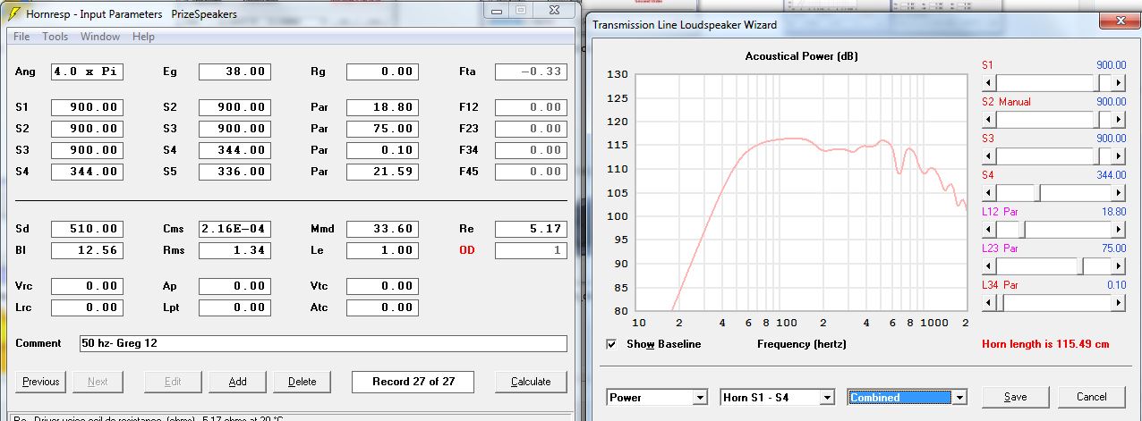The image size is (1142, 421).
Task: Click the Par field showing 18.80
Action: [382, 107]
